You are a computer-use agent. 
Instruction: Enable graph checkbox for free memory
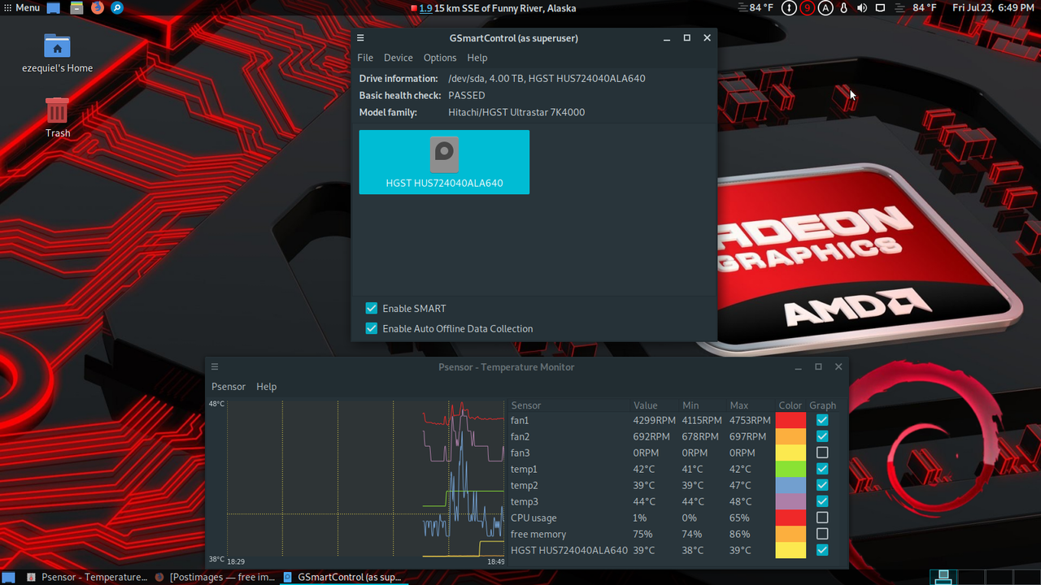pos(822,534)
